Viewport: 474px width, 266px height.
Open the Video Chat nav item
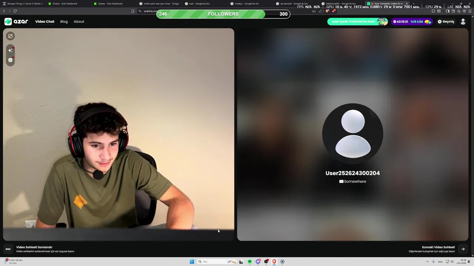(45, 21)
